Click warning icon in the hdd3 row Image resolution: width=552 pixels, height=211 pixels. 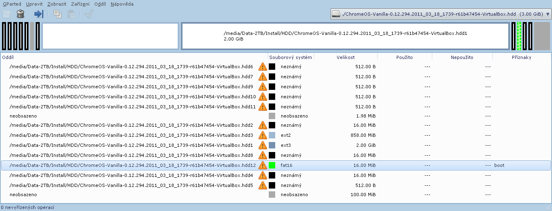pos(262,135)
